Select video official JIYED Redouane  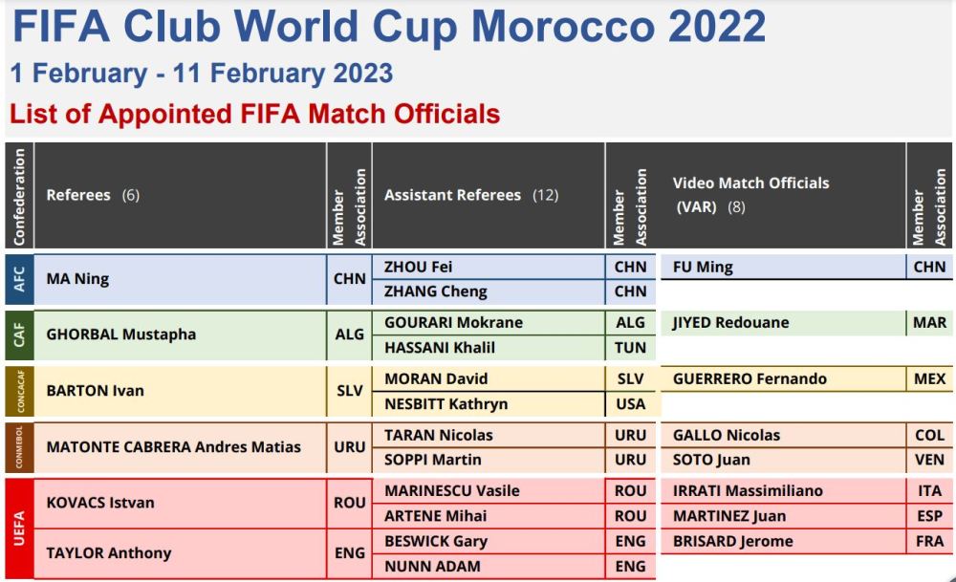pos(731,322)
